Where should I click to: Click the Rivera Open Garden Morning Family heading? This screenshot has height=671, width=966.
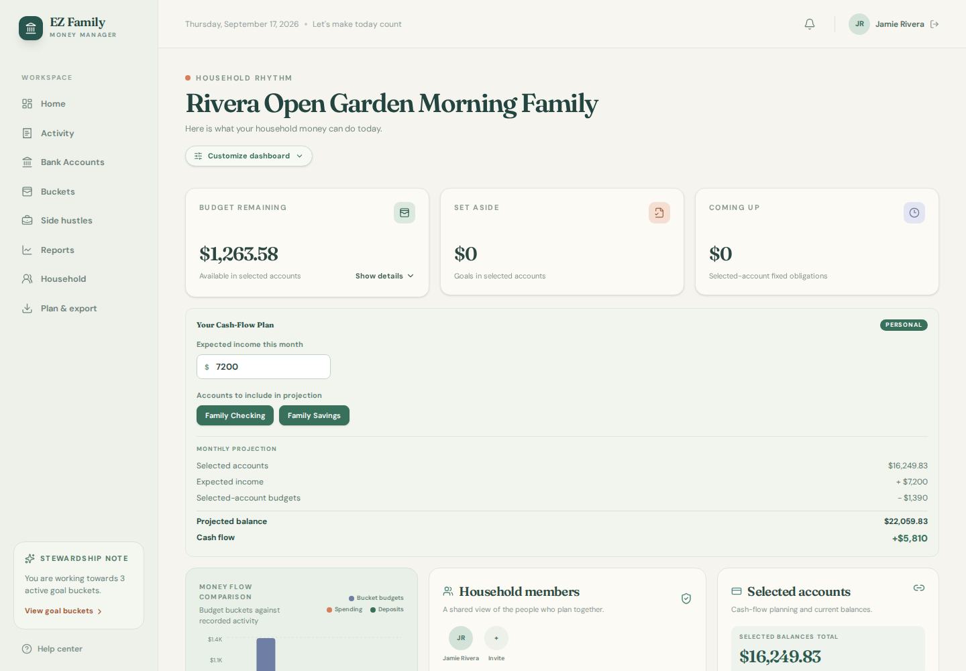click(392, 104)
